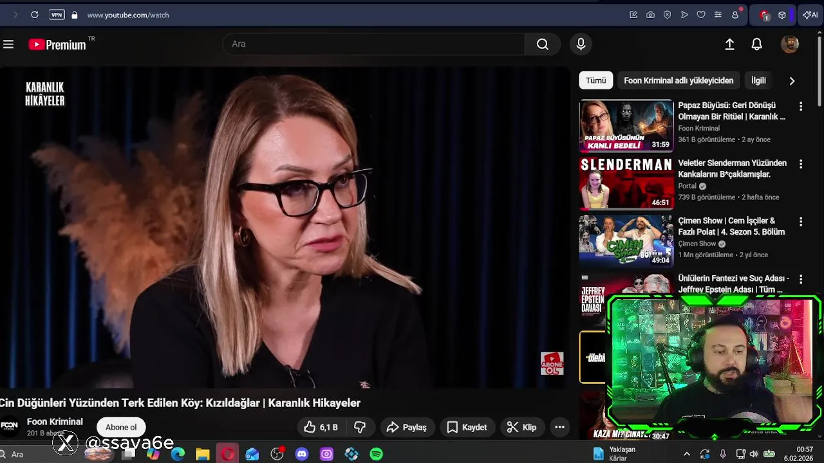This screenshot has height=463, width=824.
Task: Open the browser send/flow arrow icon
Action: click(684, 15)
